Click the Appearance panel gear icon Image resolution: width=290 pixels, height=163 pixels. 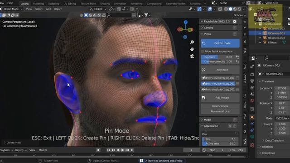click(230, 126)
